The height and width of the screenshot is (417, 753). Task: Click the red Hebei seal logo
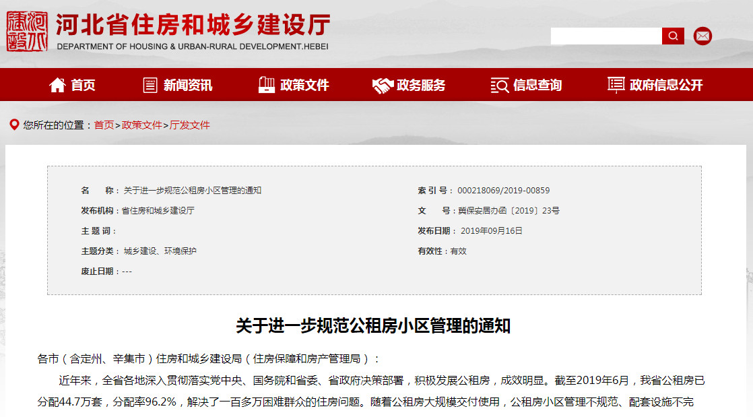(27, 32)
